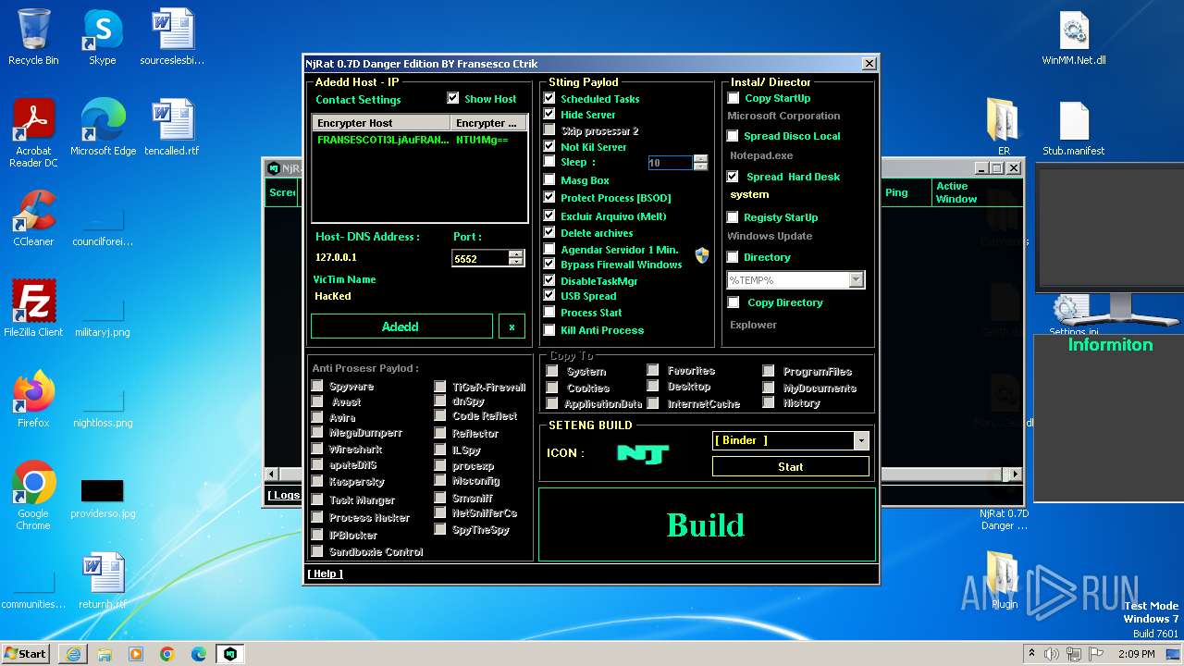
Task: Increase the port number spinner
Action: (x=516, y=254)
